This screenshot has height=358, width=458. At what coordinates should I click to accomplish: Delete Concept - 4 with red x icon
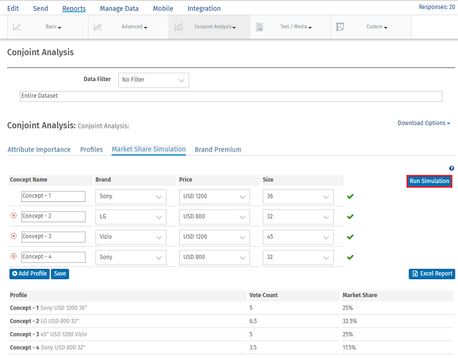(14, 257)
